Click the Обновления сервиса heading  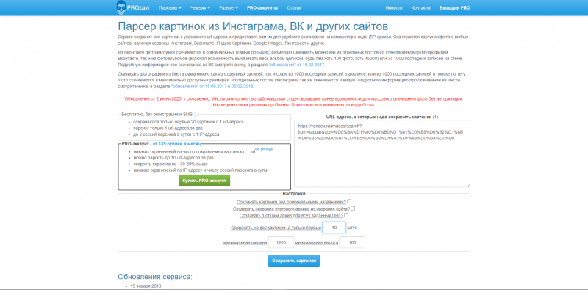pos(155,277)
